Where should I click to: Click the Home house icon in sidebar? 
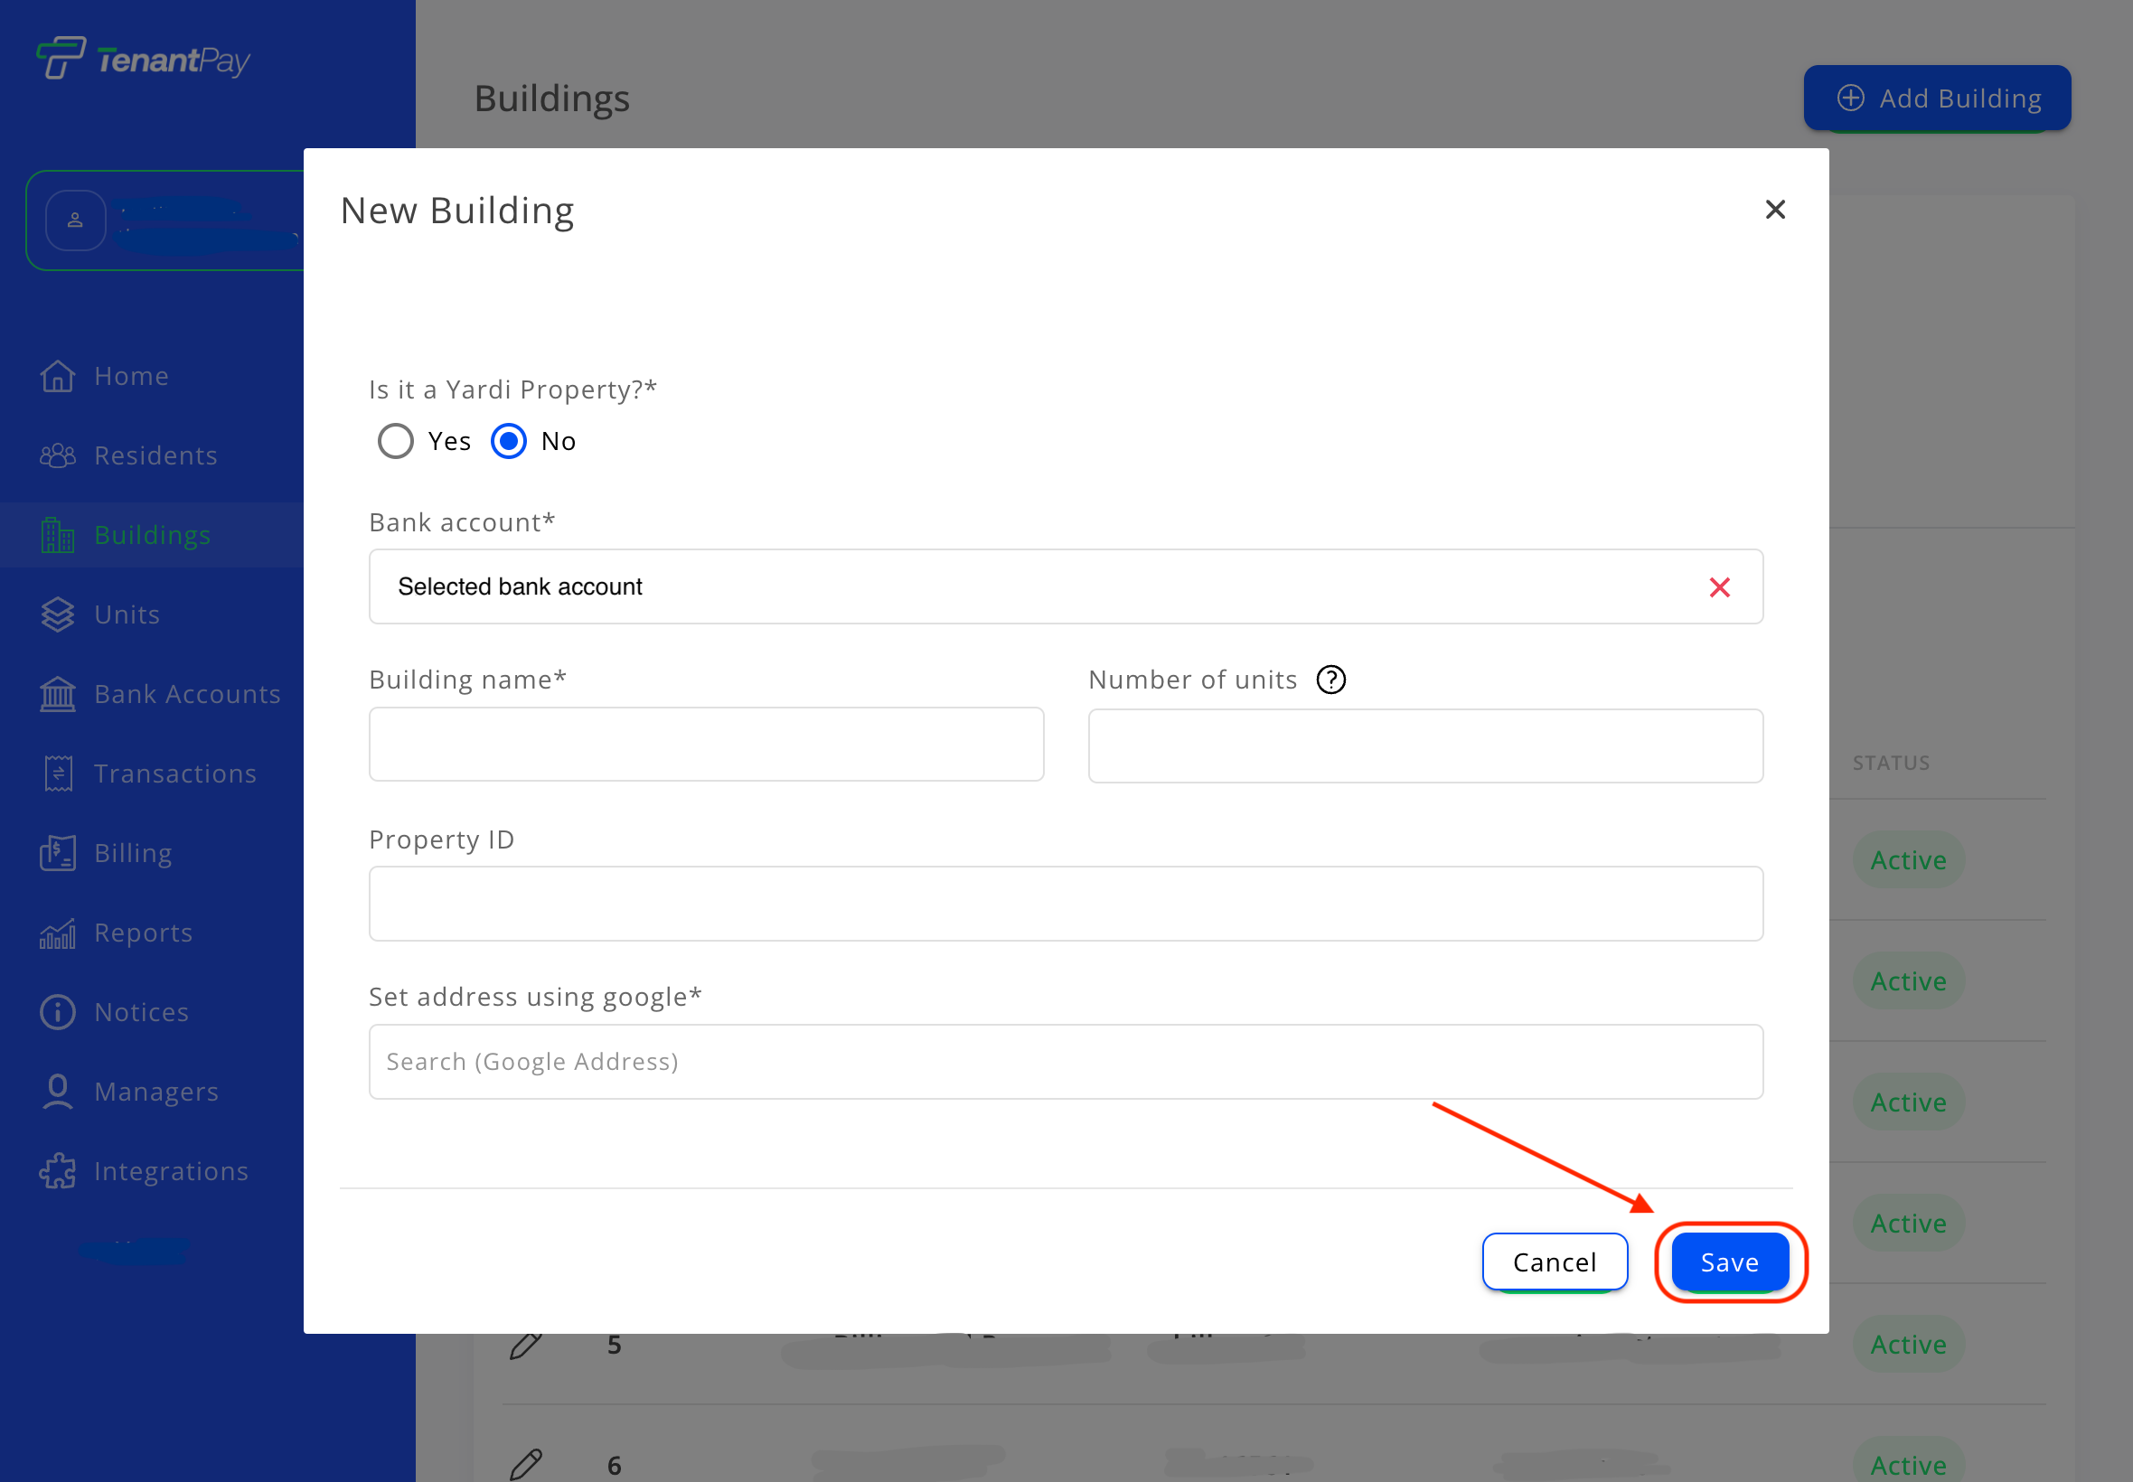58,376
